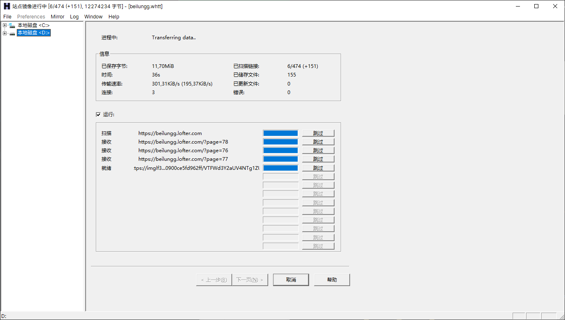
Task: Click the 11,70MiB saved bytes value
Action: pyautogui.click(x=163, y=66)
